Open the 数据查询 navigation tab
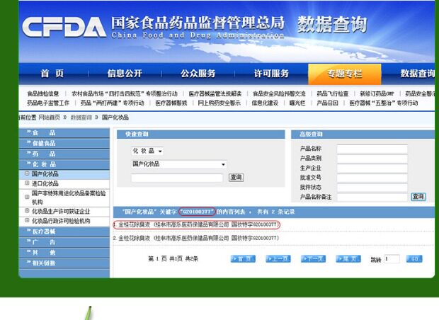The height and width of the screenshot is (320, 439). pos(417,74)
